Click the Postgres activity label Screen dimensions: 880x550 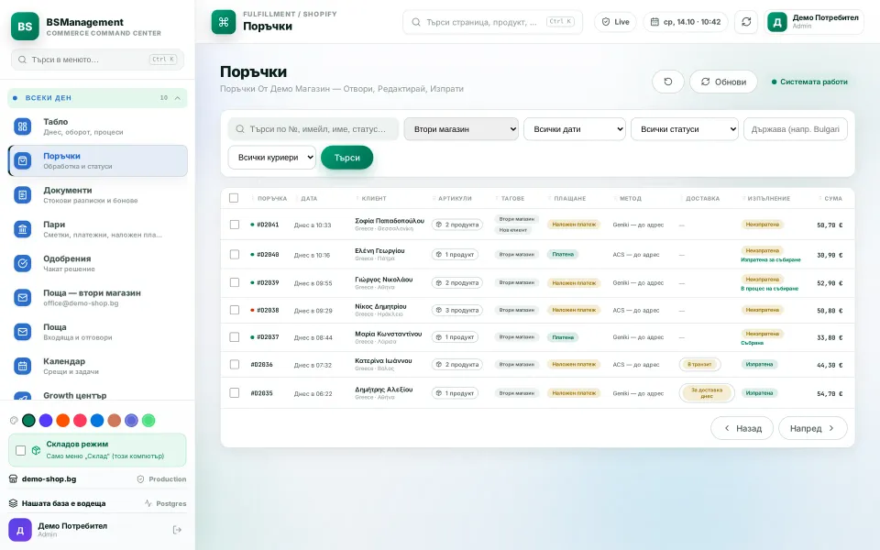coord(166,503)
